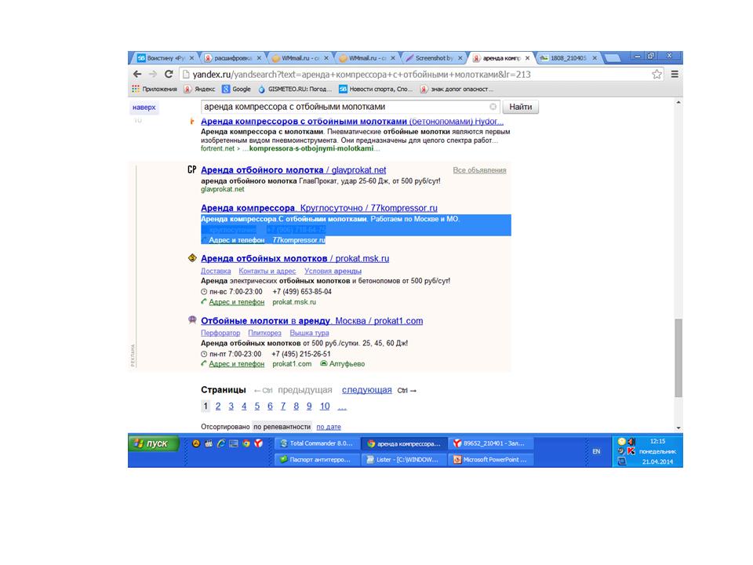Open Аренда отбойного молотка glavprokat.net ad
The width and height of the screenshot is (753, 565).
pos(293,170)
